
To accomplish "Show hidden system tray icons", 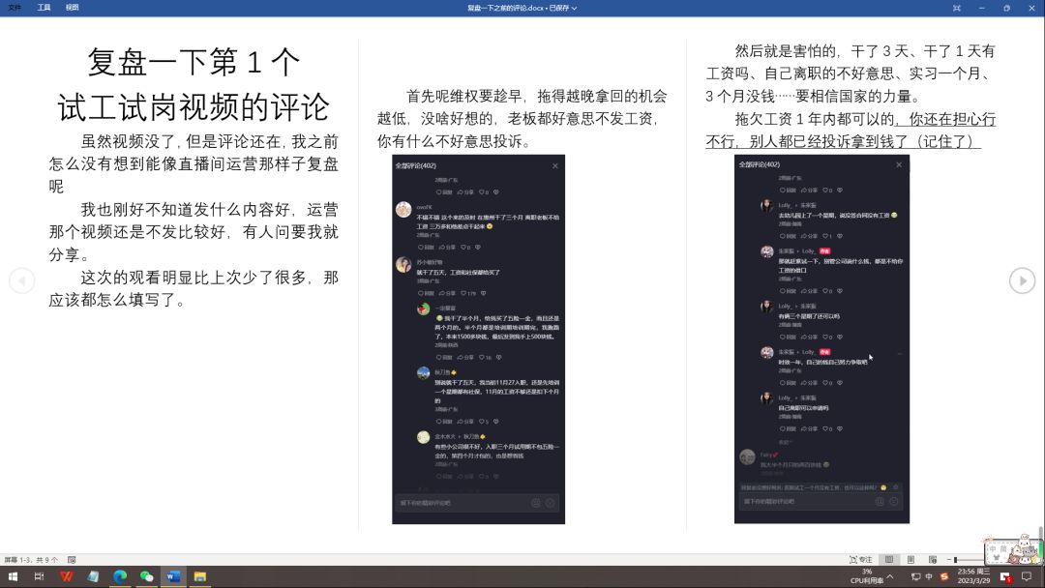I will (890, 576).
